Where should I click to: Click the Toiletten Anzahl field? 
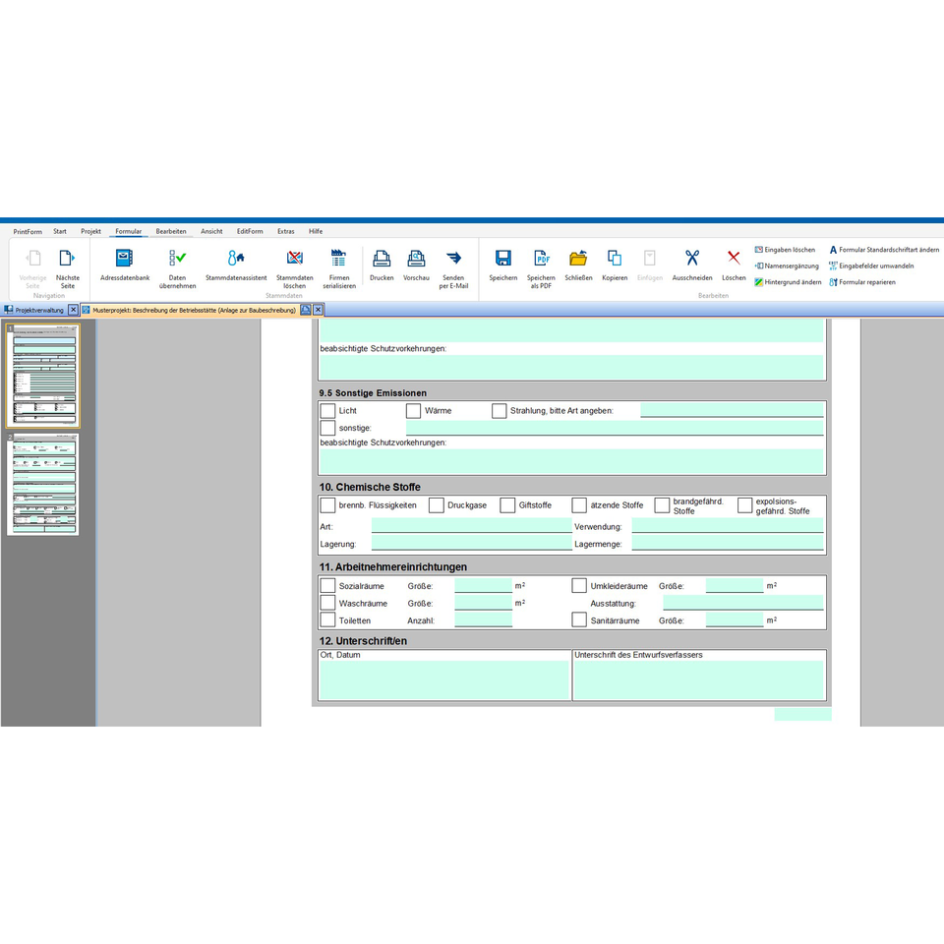pyautogui.click(x=484, y=619)
